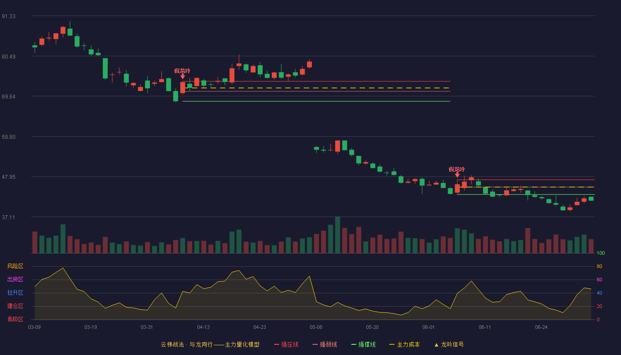Click the red arrow under June's 假龙吟

point(457,175)
